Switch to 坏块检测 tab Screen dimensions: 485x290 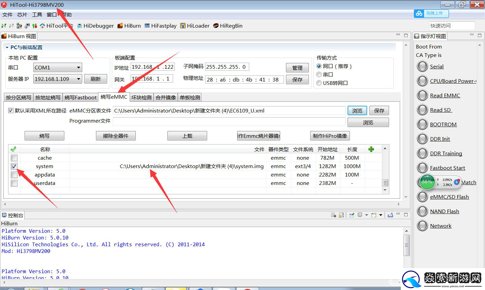click(x=141, y=97)
